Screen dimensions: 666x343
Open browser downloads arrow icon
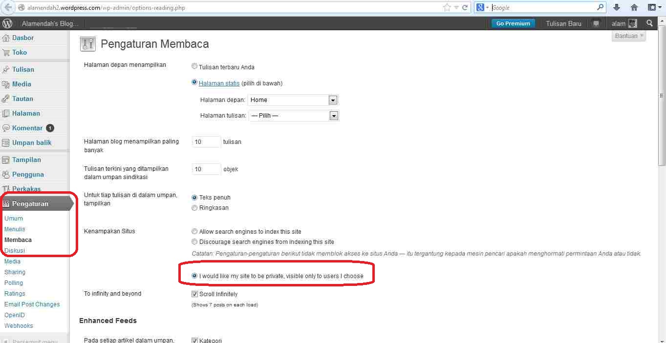coord(617,7)
